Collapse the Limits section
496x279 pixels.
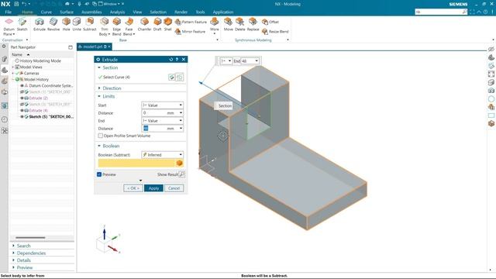[106, 96]
